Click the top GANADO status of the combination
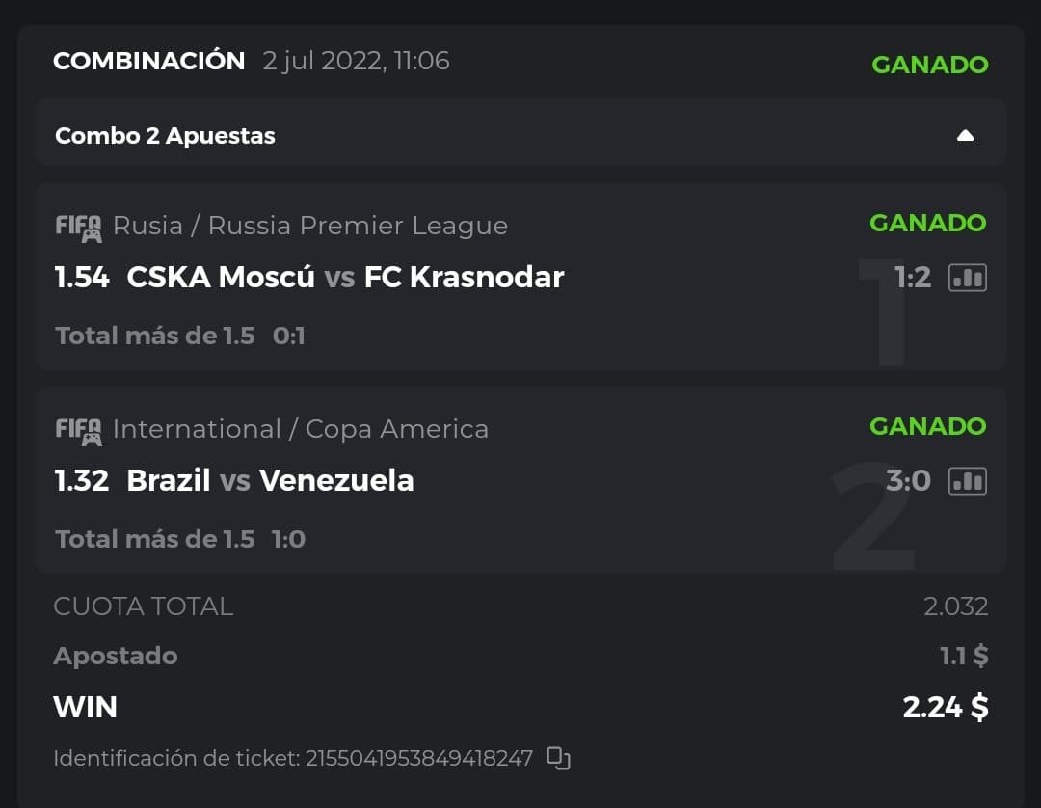The image size is (1041, 808). (929, 65)
